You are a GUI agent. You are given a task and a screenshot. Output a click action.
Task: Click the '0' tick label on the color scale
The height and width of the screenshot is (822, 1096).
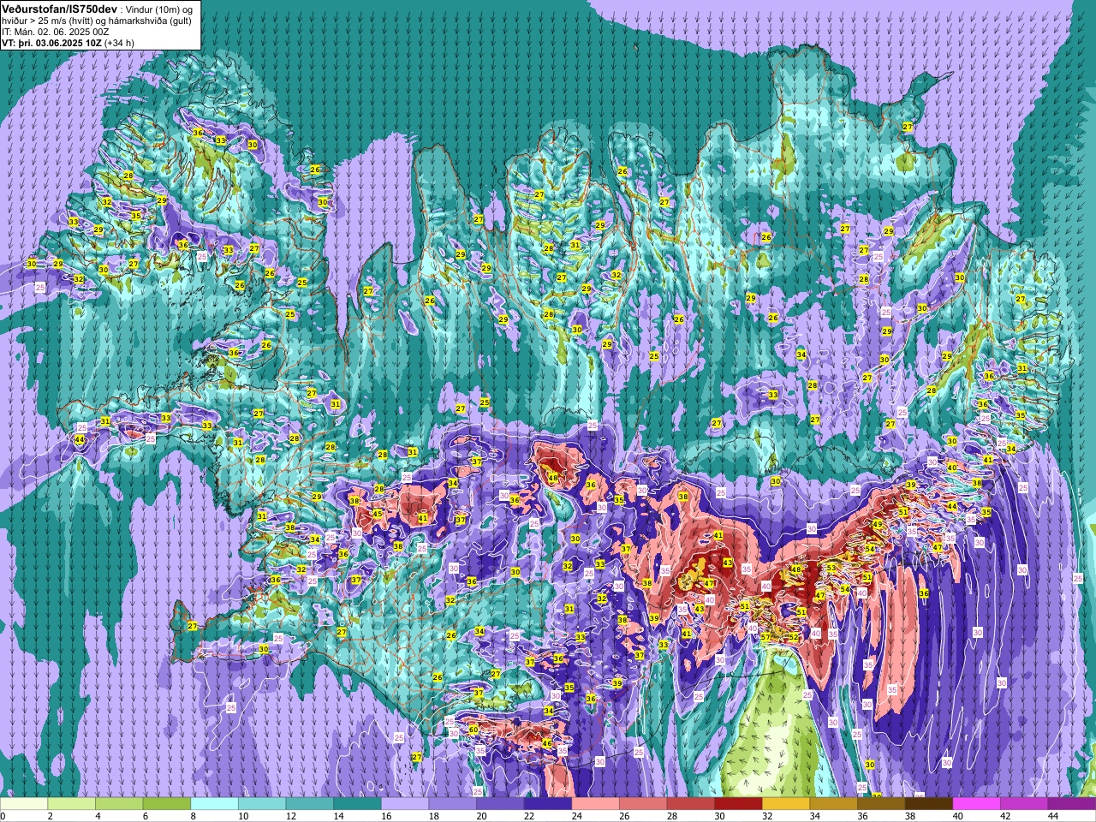click(x=3, y=816)
